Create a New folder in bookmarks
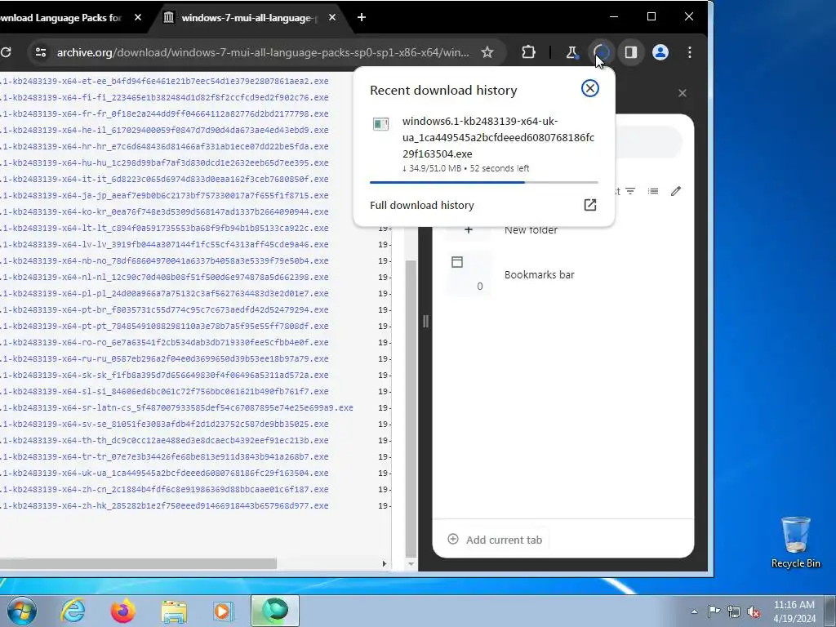Image resolution: width=836 pixels, height=627 pixels. point(531,230)
